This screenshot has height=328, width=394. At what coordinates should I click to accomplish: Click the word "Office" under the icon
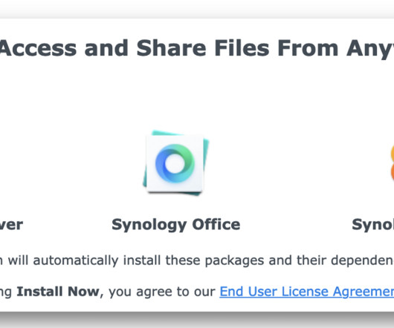pos(216,224)
